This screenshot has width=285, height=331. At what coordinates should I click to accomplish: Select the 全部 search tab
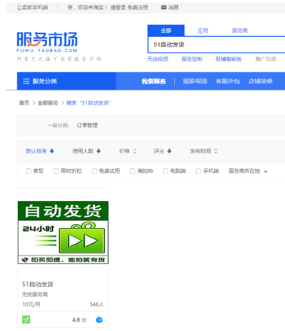(166, 31)
